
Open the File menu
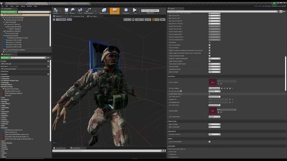[x=2, y=6]
